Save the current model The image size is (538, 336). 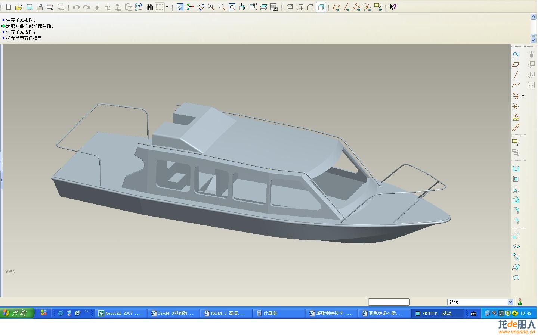[x=29, y=7]
